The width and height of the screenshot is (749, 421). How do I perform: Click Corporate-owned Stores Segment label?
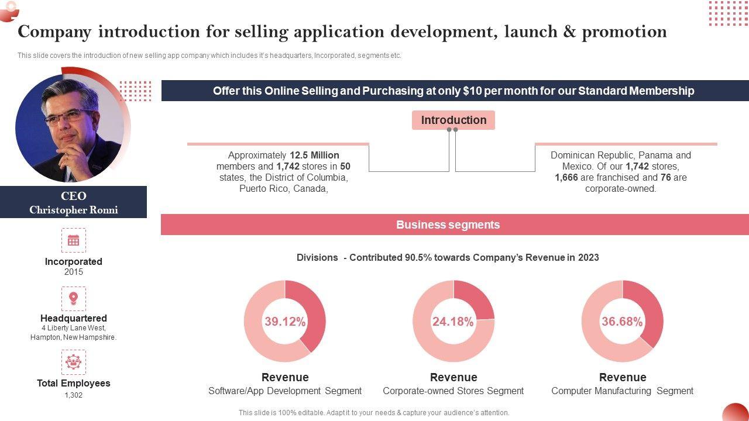pyautogui.click(x=453, y=391)
